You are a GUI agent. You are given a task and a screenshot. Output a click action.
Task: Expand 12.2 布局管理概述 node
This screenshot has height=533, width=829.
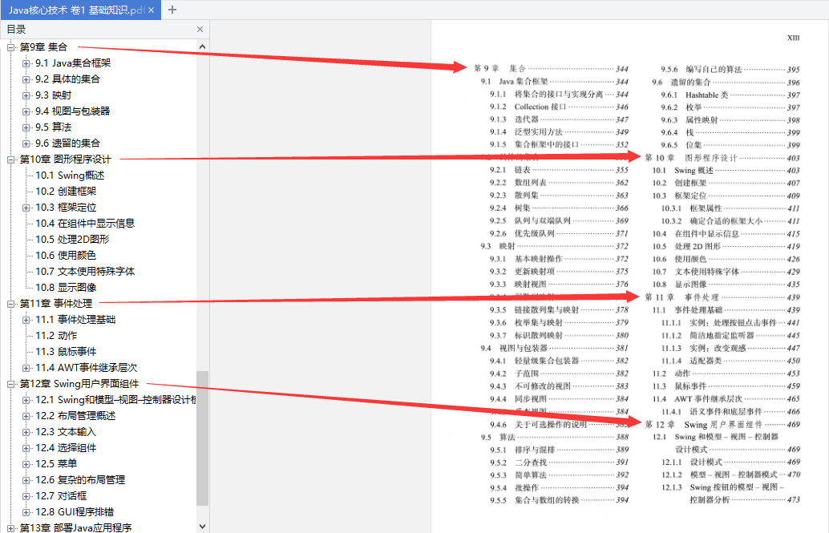coord(26,416)
